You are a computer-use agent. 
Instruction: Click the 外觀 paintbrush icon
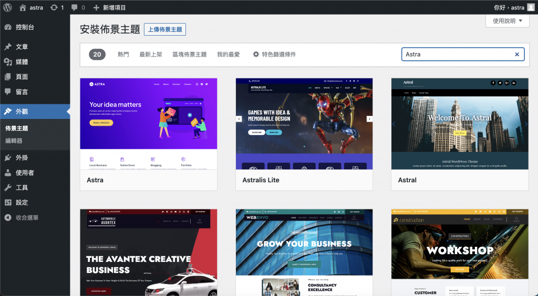coord(8,111)
